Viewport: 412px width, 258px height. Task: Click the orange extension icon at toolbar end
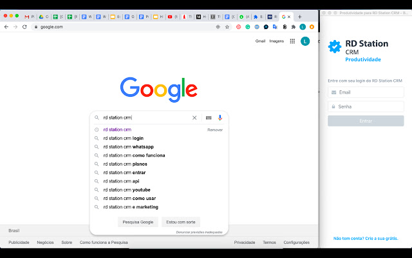[x=312, y=27]
